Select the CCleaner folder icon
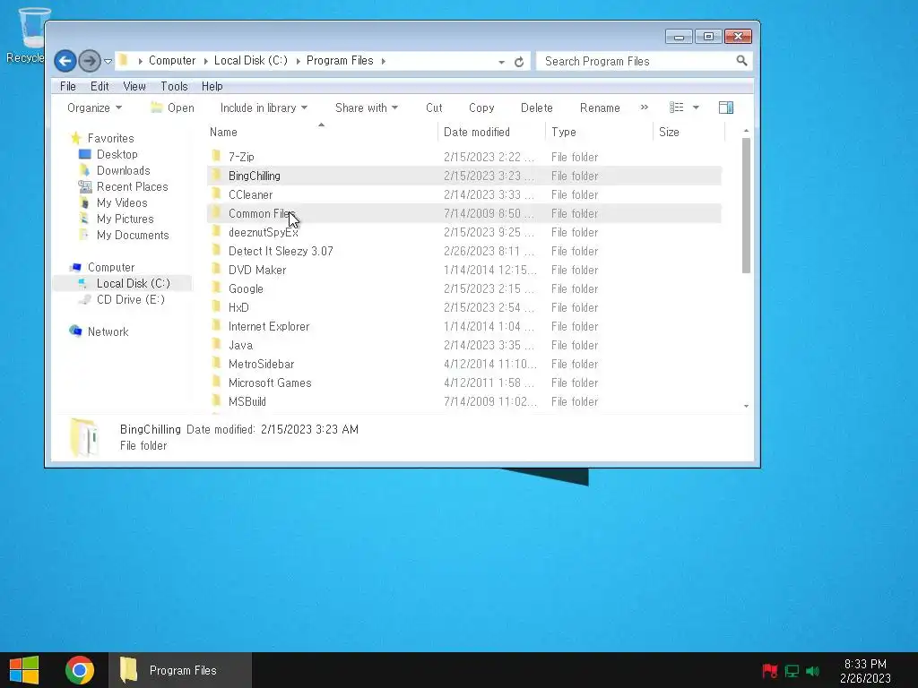The height and width of the screenshot is (688, 918). [216, 194]
